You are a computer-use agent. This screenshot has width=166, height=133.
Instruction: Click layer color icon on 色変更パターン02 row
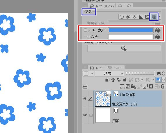coord(116,94)
